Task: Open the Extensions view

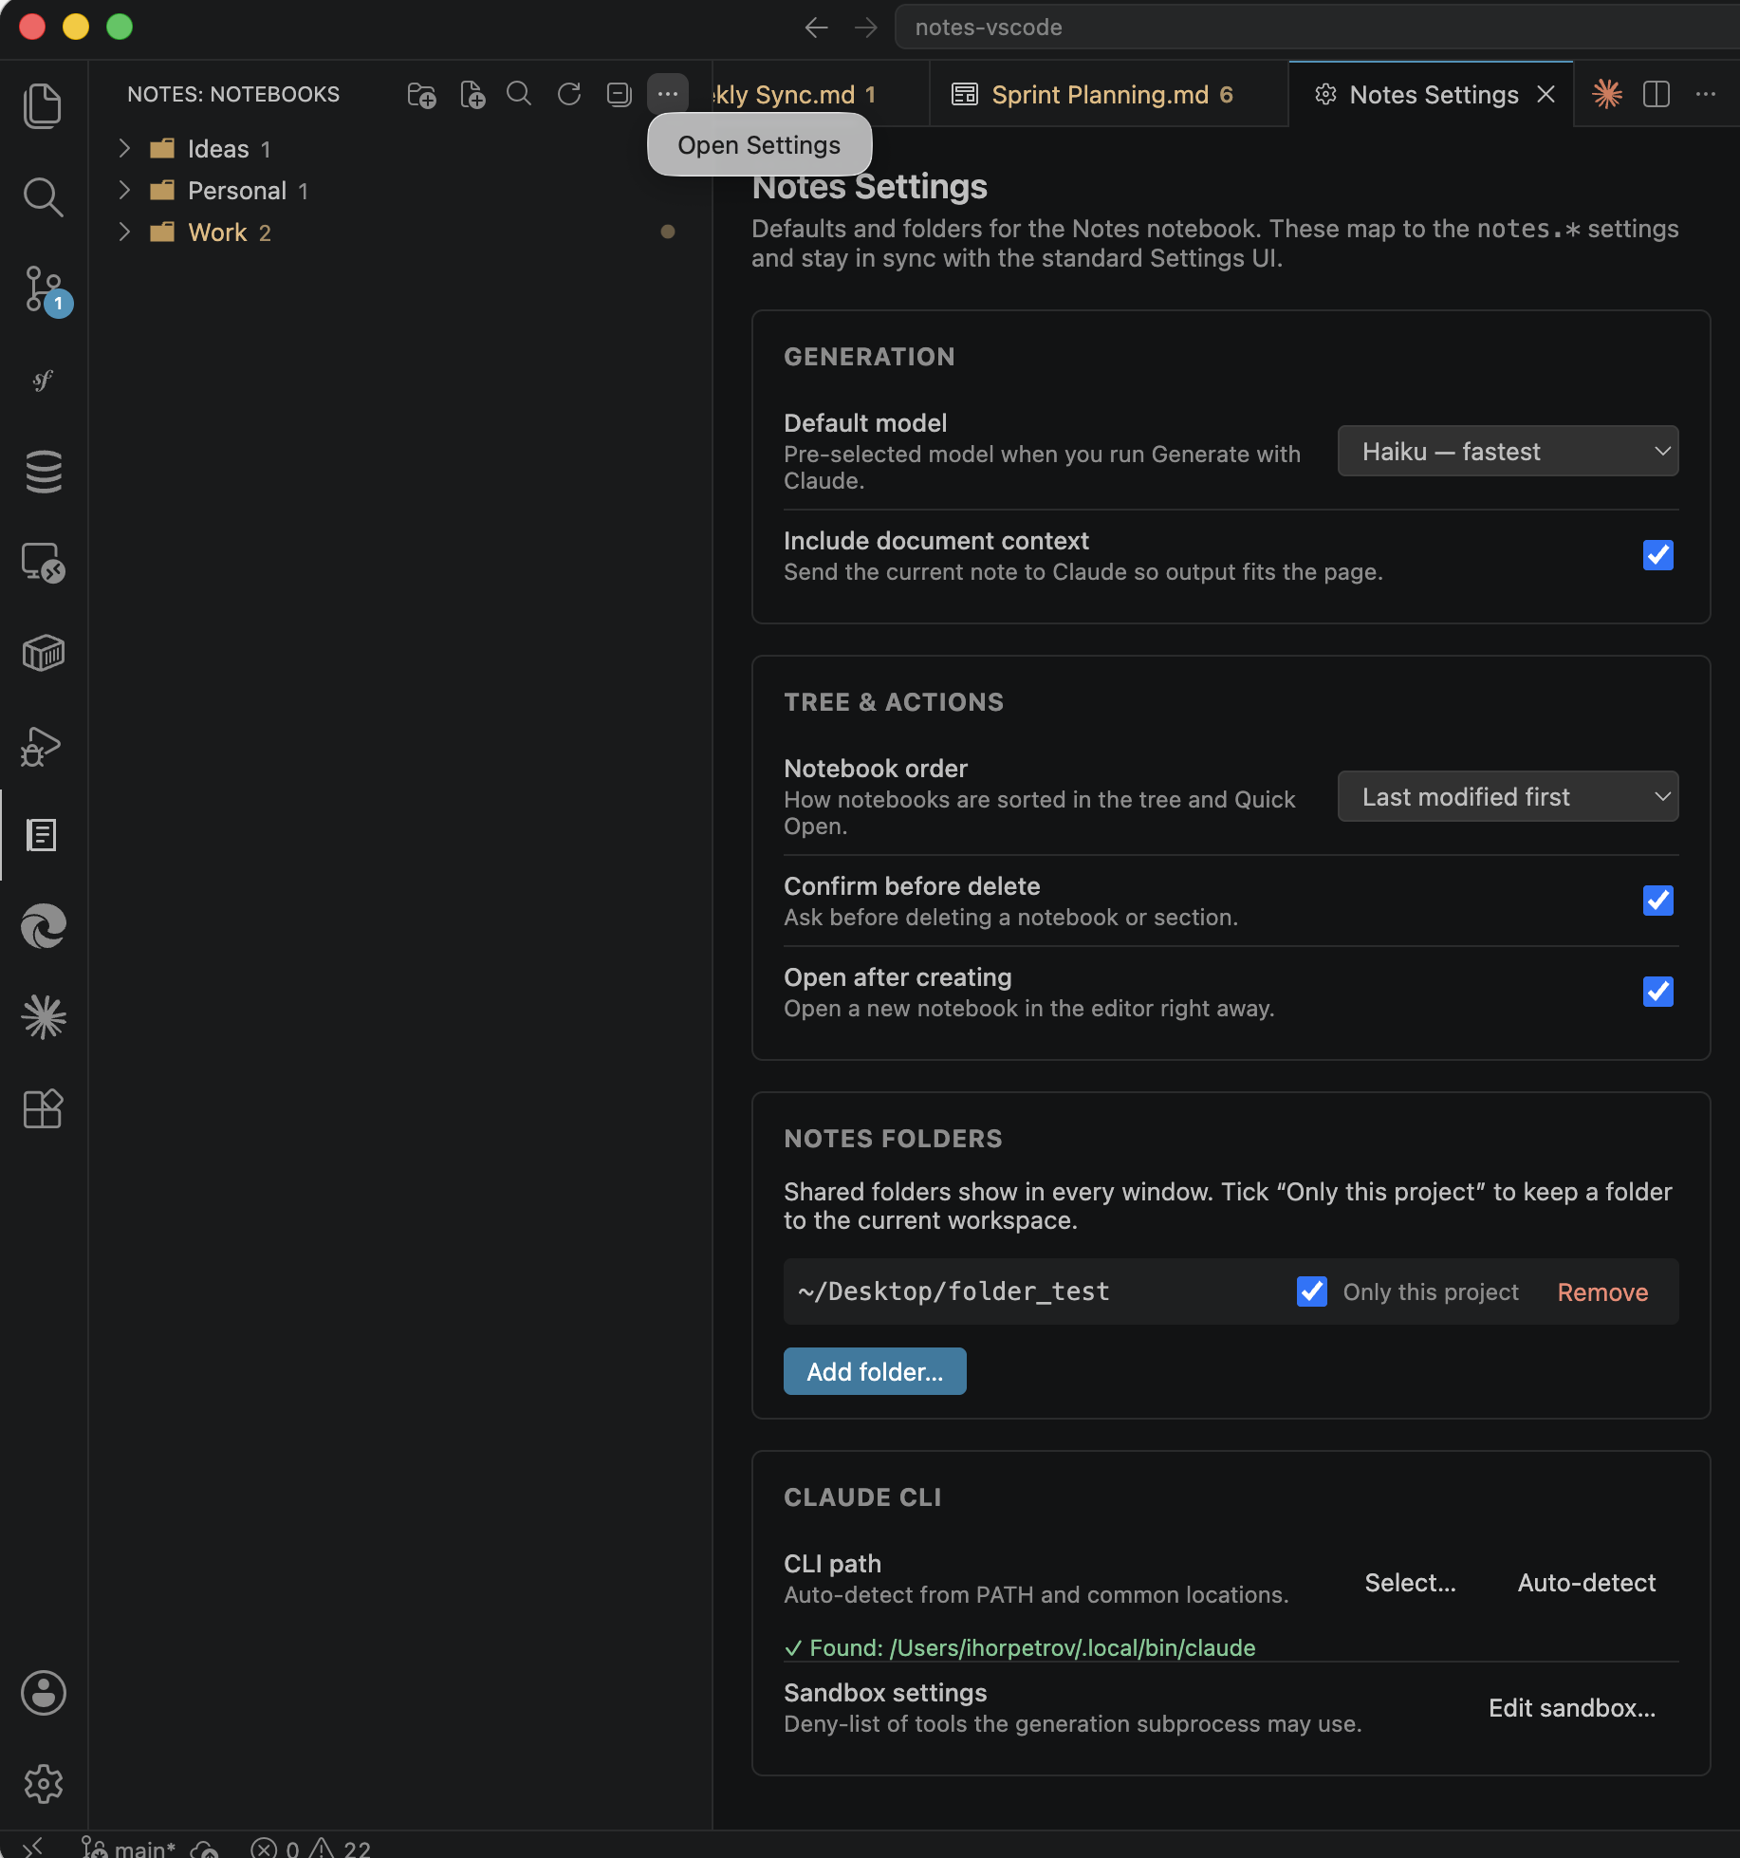Action: point(43,1108)
